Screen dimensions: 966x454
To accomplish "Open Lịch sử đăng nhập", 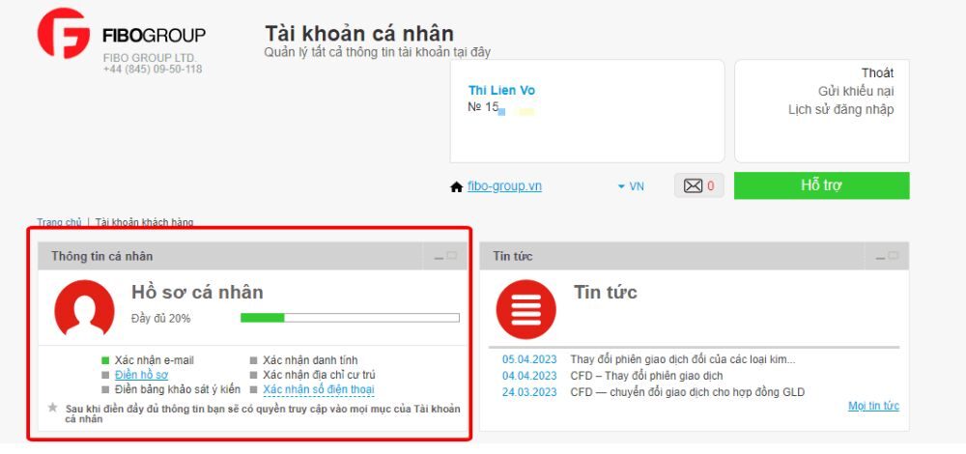I will (x=841, y=110).
